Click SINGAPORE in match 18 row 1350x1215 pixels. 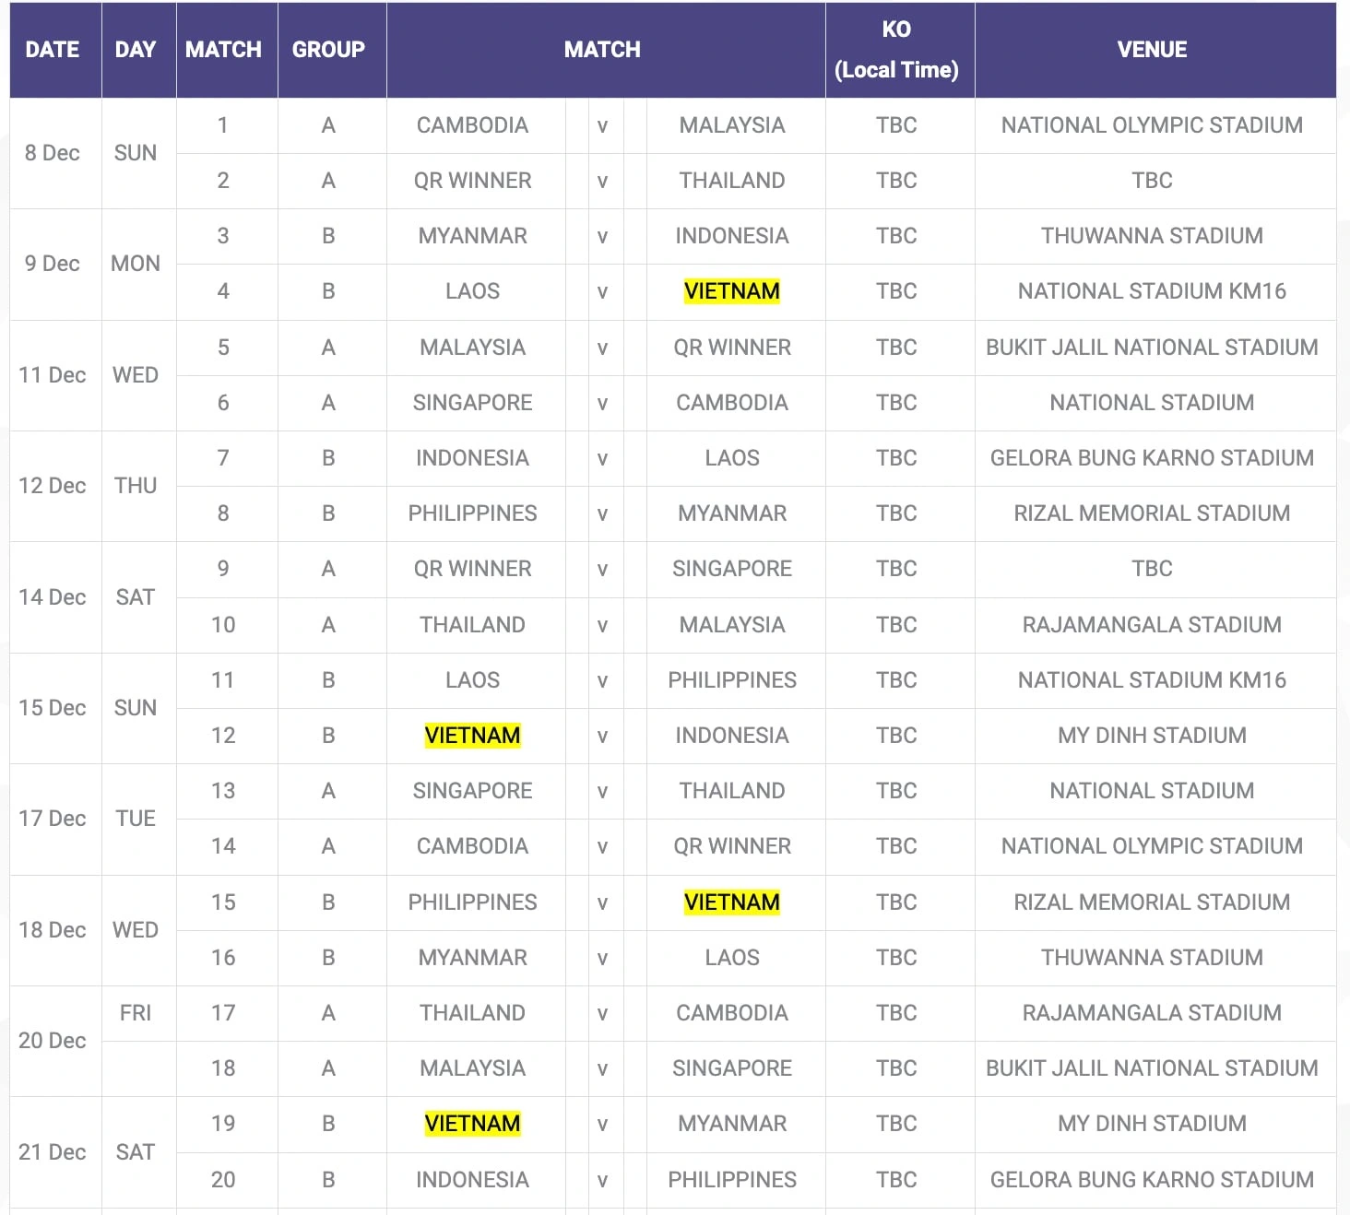tap(732, 1068)
